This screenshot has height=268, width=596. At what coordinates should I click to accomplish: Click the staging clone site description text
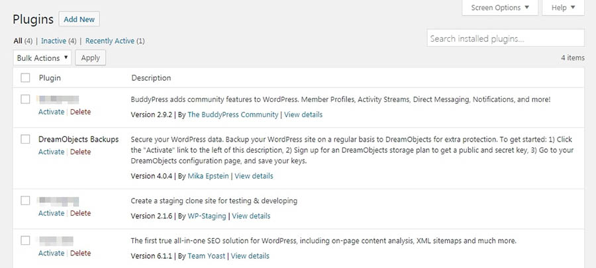pyautogui.click(x=214, y=201)
